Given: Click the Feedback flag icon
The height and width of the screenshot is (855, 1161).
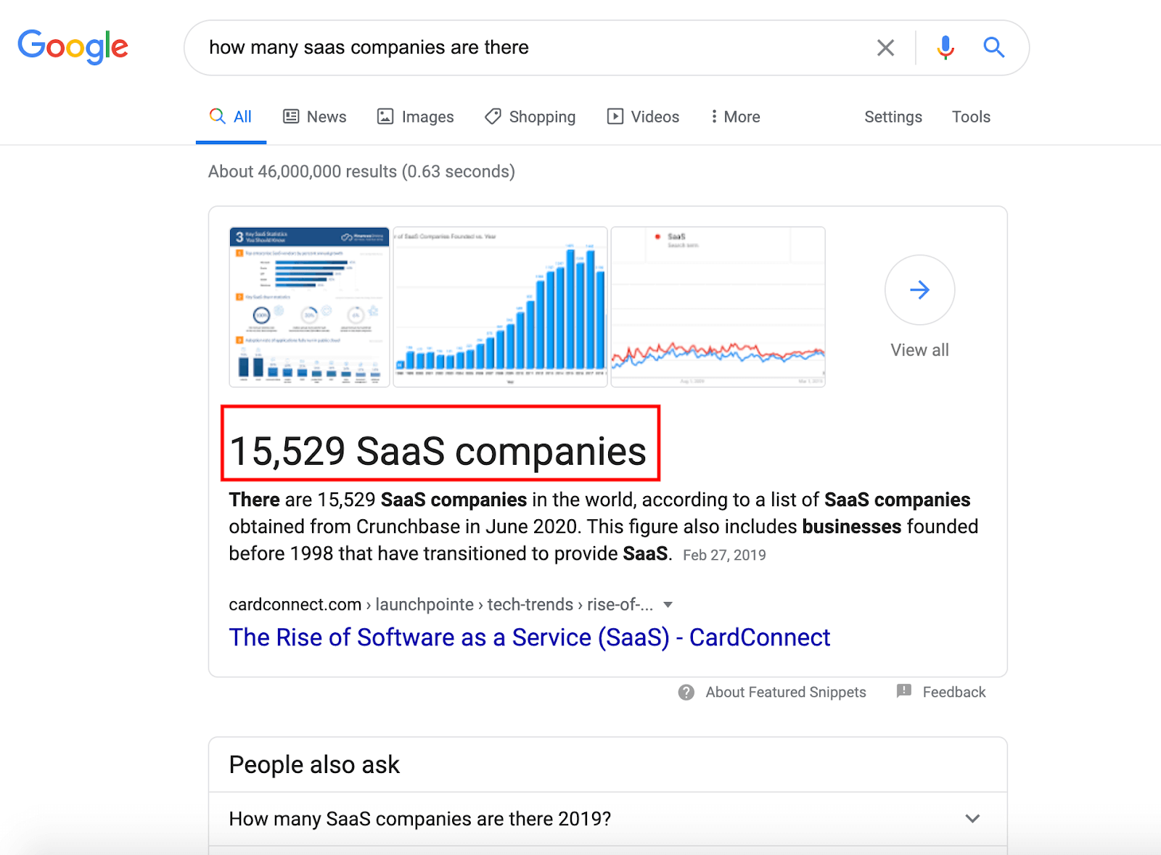Looking at the screenshot, I should point(904,691).
